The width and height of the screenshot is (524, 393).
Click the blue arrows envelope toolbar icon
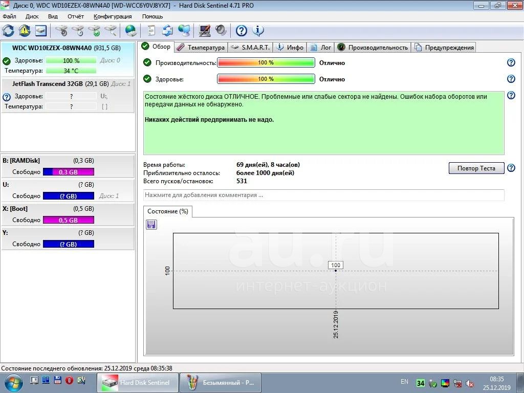click(x=167, y=31)
